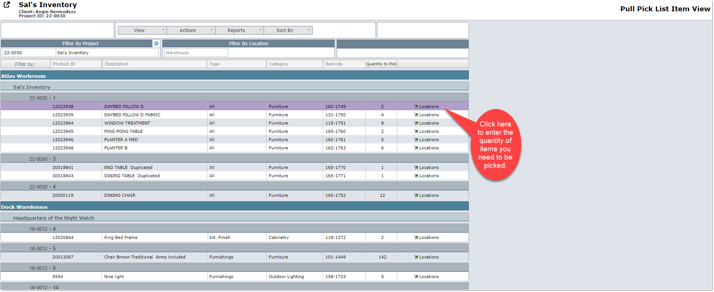714x292 pixels.
Task: Select the 22-0030 - 3 group row
Action: pyautogui.click(x=235, y=159)
